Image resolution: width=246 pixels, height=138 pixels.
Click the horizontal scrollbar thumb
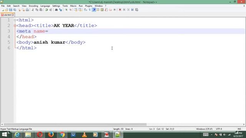click(x=75, y=125)
